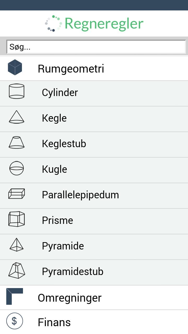Viewport: 188px width, 334px height.
Task: Click the cylinder shape icon
Action: 17,91
